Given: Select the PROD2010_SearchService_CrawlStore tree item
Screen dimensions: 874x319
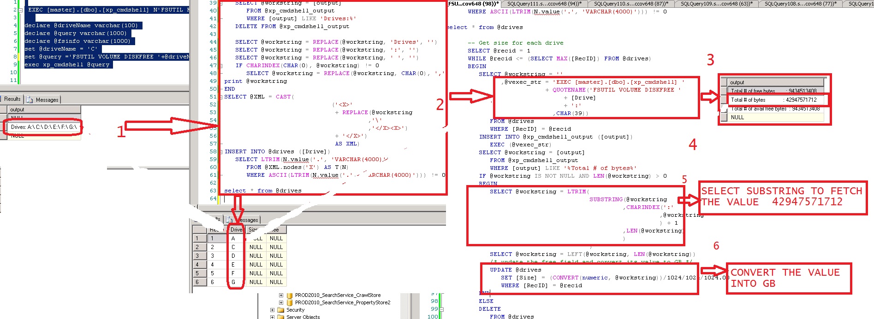Looking at the screenshot, I should pos(338,296).
